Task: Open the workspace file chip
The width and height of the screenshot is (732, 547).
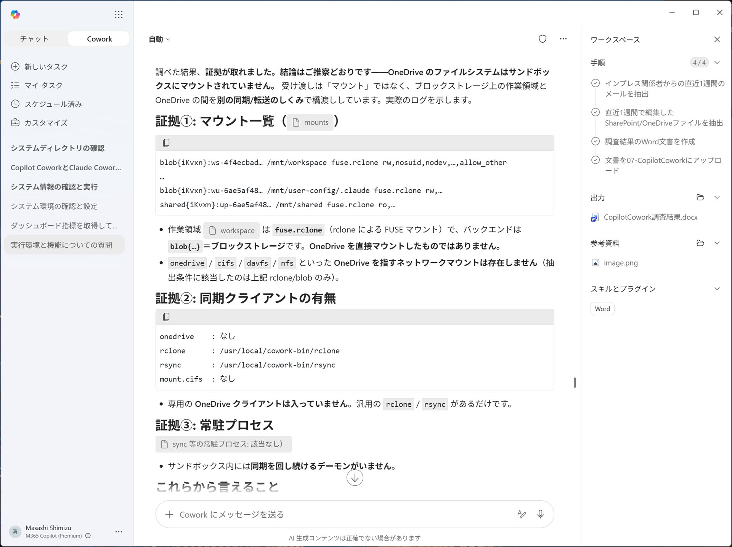Action: [x=231, y=230]
